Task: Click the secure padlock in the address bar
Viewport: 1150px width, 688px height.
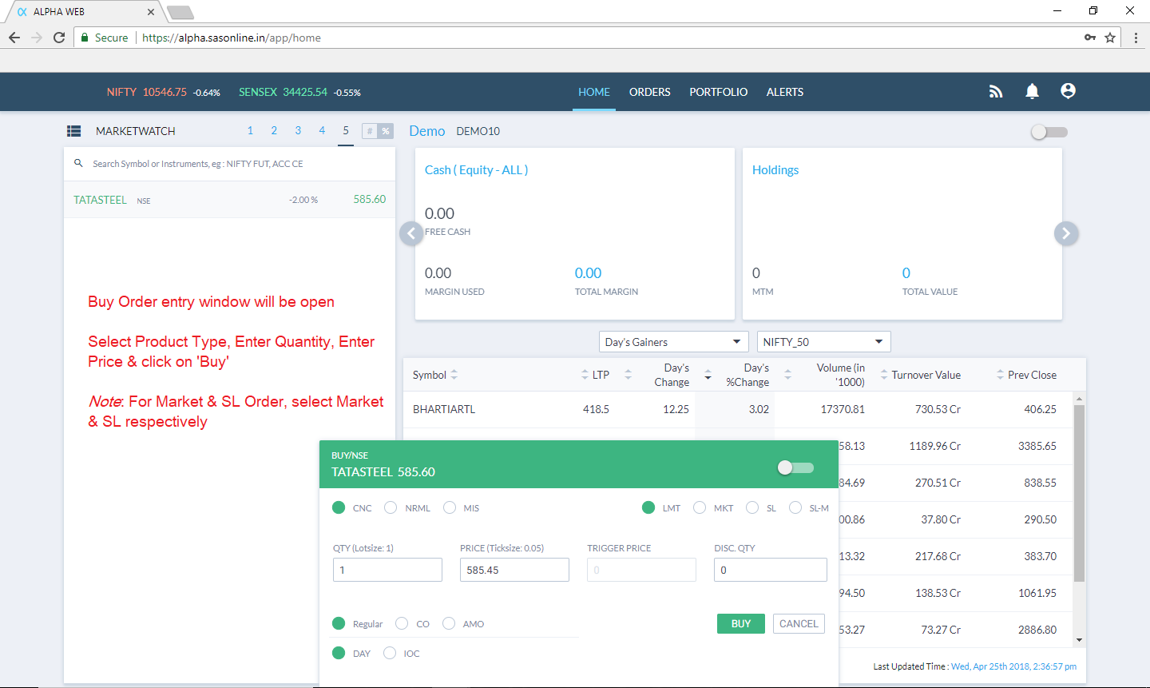Action: point(85,38)
